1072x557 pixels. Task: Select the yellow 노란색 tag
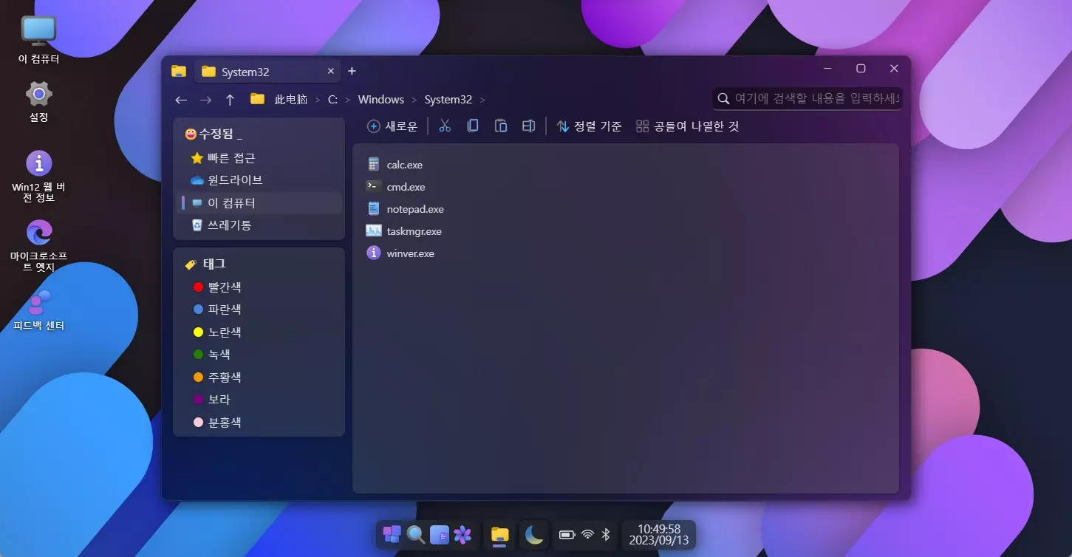(x=259, y=332)
